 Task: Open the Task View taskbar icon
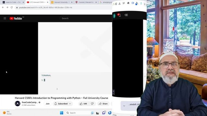tap(97, 113)
